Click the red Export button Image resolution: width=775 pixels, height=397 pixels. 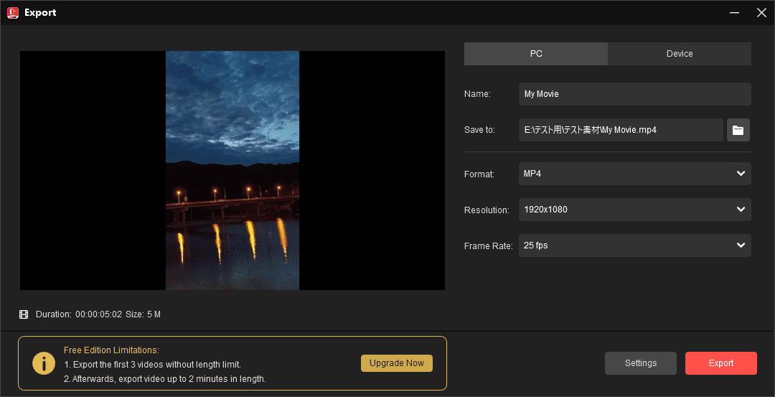pyautogui.click(x=721, y=363)
